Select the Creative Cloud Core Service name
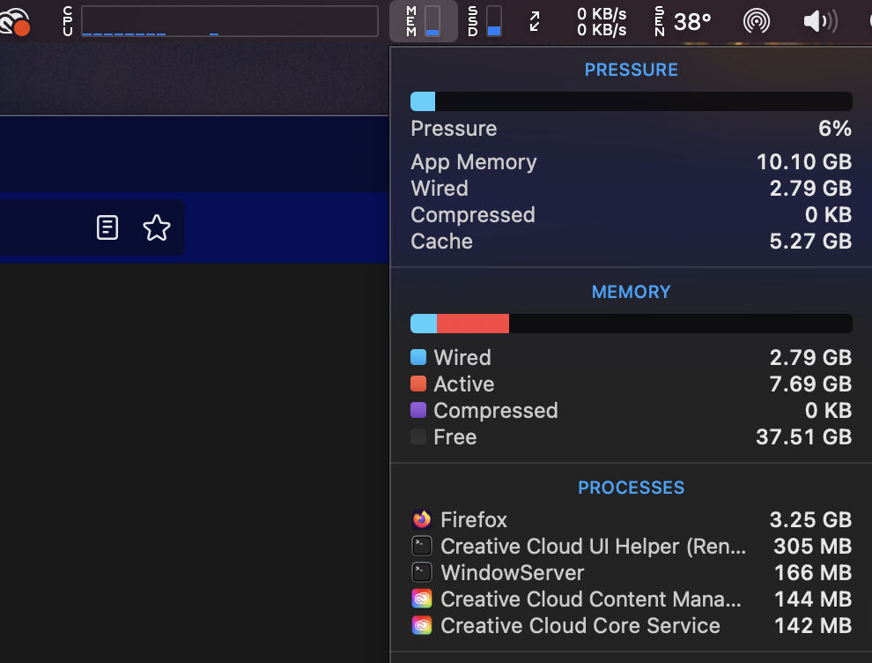Screen dimensions: 872x663 tap(580, 626)
